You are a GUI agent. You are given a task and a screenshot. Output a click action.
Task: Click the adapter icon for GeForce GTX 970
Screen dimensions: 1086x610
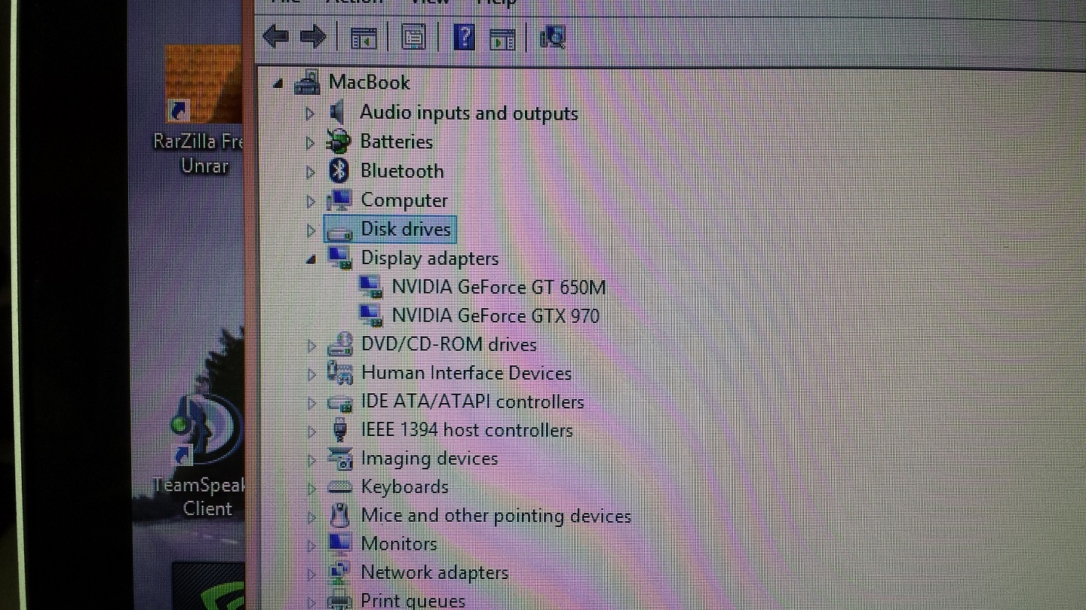coord(370,315)
